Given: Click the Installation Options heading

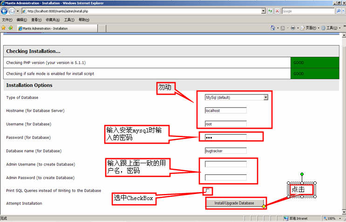Looking at the screenshot, I should click(x=29, y=85).
